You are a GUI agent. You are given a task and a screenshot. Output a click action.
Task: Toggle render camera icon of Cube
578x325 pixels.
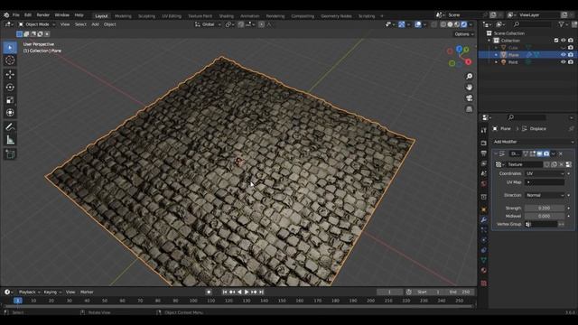571,48
